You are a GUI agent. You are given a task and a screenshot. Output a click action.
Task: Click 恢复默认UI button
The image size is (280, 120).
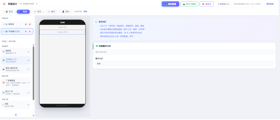(x=223, y=4)
